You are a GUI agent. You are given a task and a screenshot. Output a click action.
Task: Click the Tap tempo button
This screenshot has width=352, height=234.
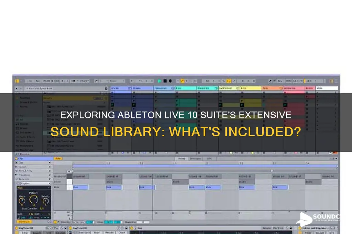tap(37, 81)
